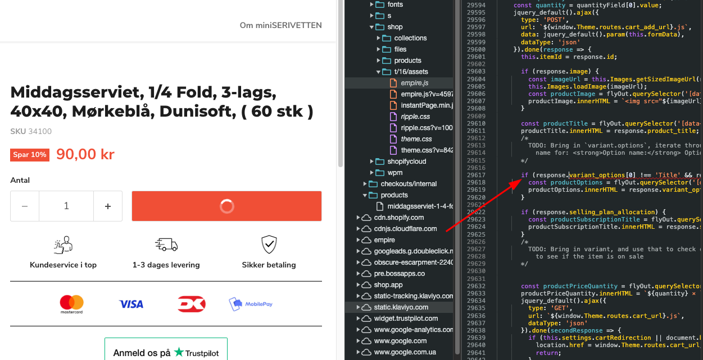Click the cloud icon for empire domain
The image size is (703, 360).
[x=366, y=240]
